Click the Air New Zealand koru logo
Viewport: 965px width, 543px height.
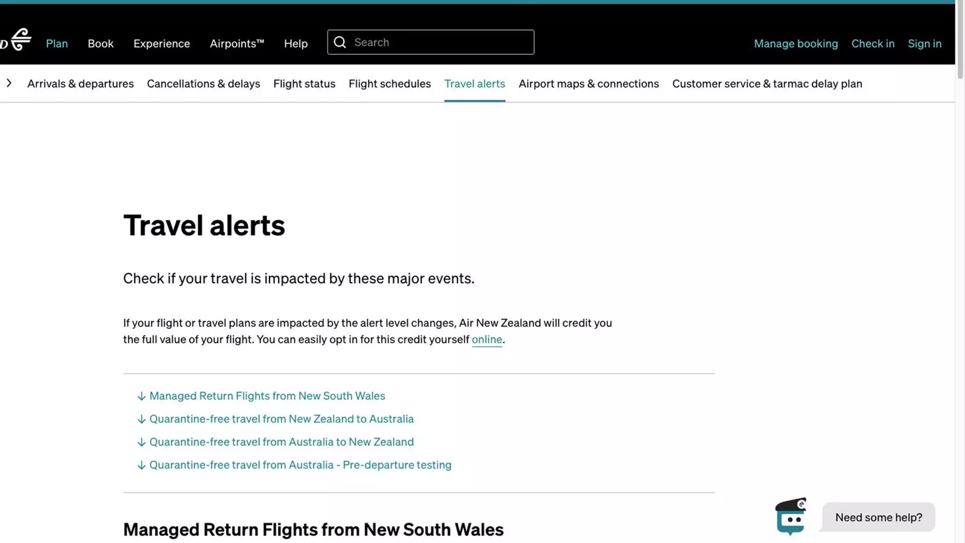click(x=21, y=40)
